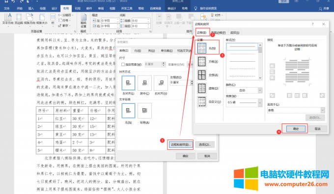This screenshot has width=334, height=194.
Task: Click the Text Direction (文字方向) ribbon icon
Action: [8, 19]
